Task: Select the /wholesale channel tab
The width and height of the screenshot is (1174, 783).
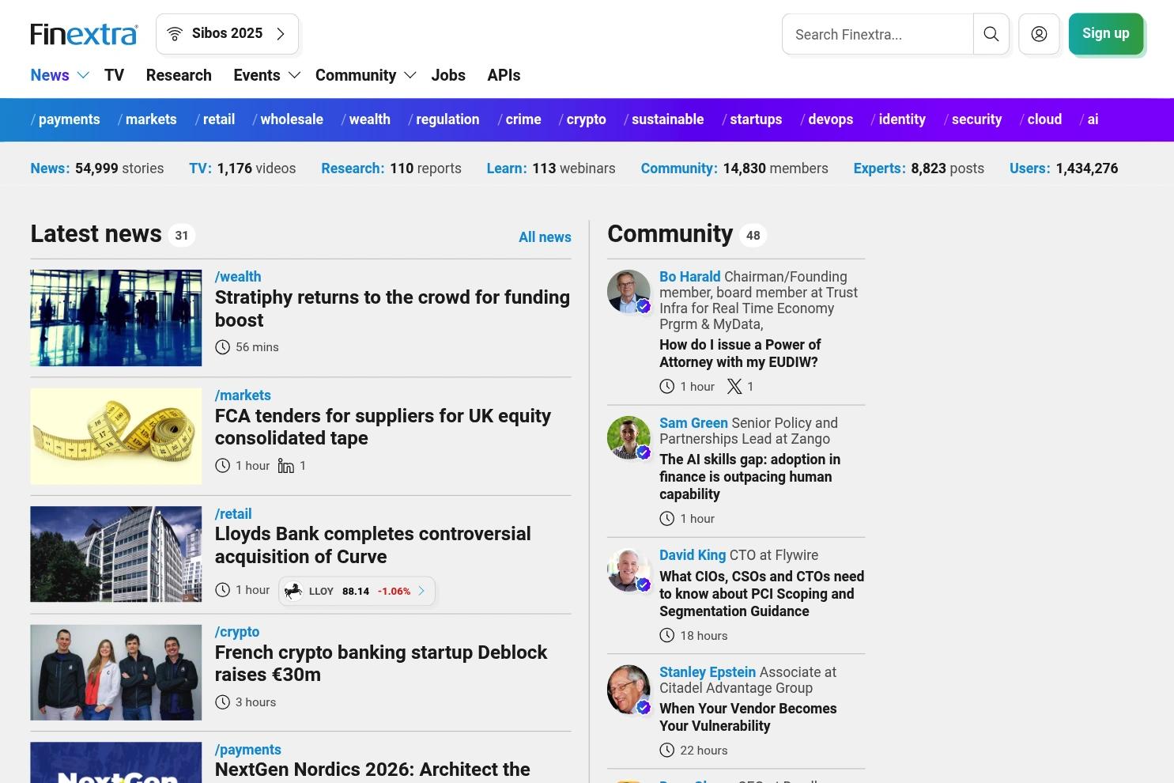Action: point(288,119)
